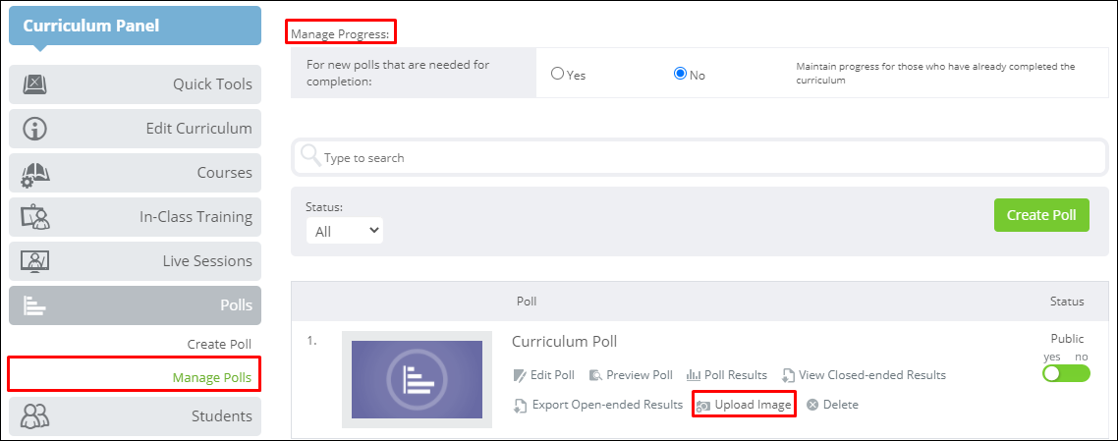1118x441 pixels.
Task: Open Courses via its book icon
Action: tap(35, 173)
